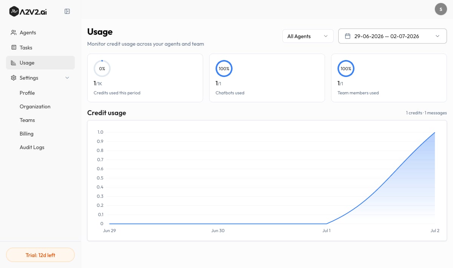Collapse the Settings chevron
453x268 pixels.
click(x=67, y=78)
